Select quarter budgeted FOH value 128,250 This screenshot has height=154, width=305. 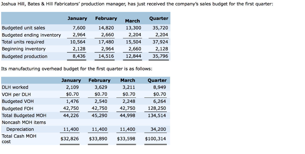point(157,108)
